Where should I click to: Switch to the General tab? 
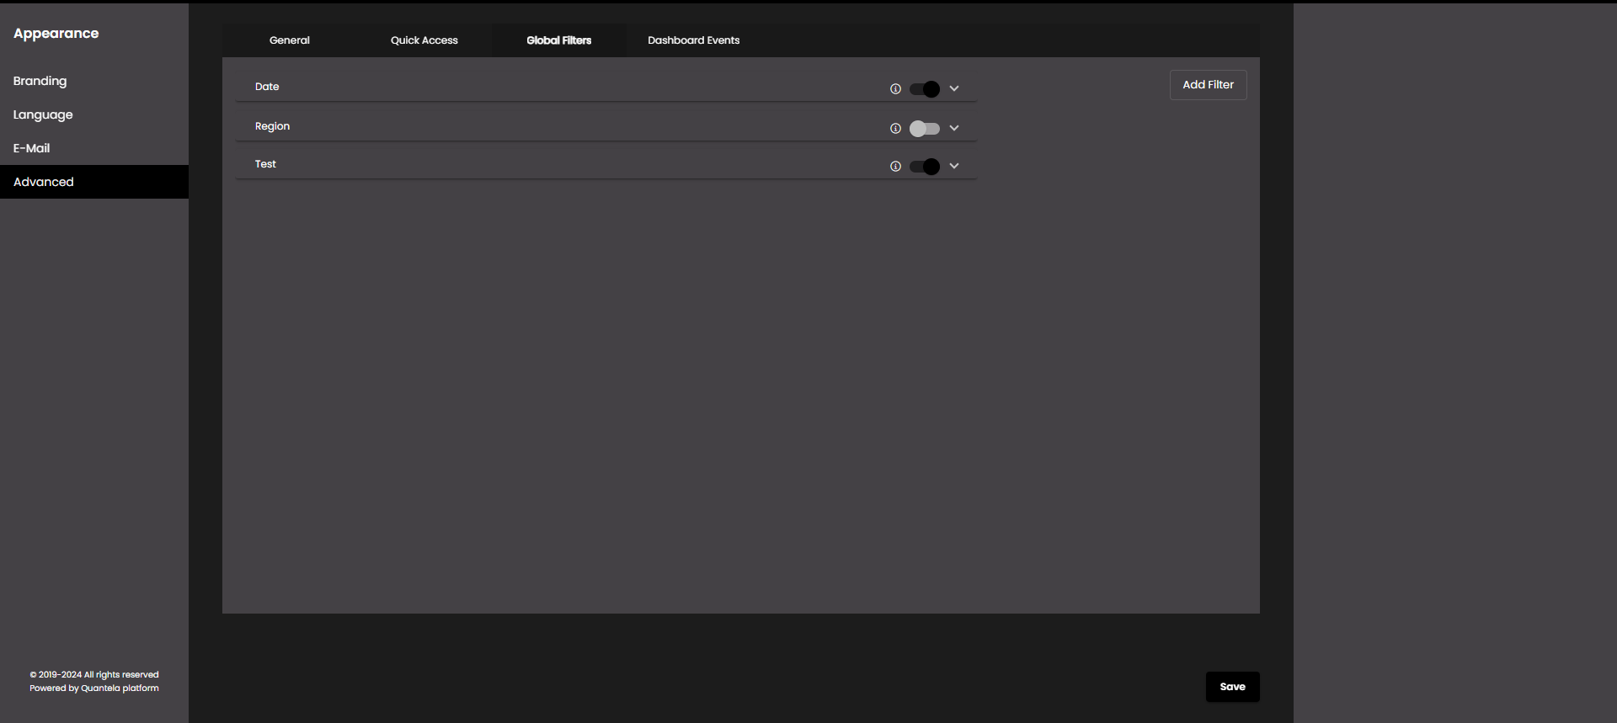290,40
